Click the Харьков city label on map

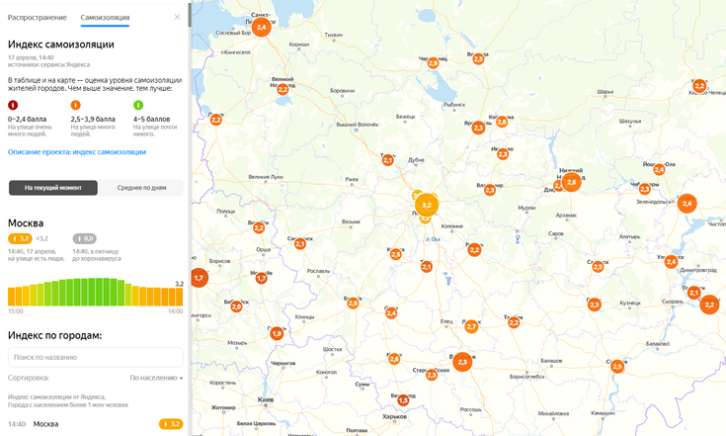coord(395,416)
